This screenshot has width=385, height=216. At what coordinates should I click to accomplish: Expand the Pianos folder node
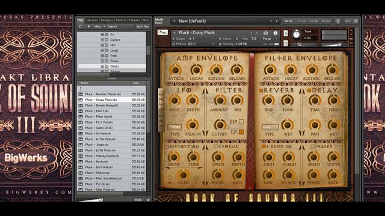point(102,61)
